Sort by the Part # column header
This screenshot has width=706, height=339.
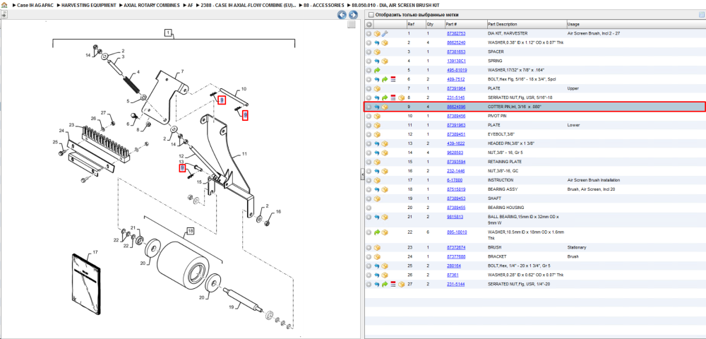(465, 24)
